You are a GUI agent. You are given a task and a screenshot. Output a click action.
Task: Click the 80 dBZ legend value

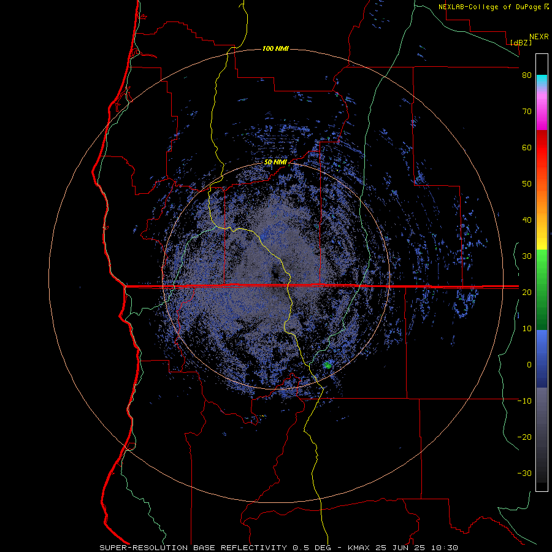527,75
